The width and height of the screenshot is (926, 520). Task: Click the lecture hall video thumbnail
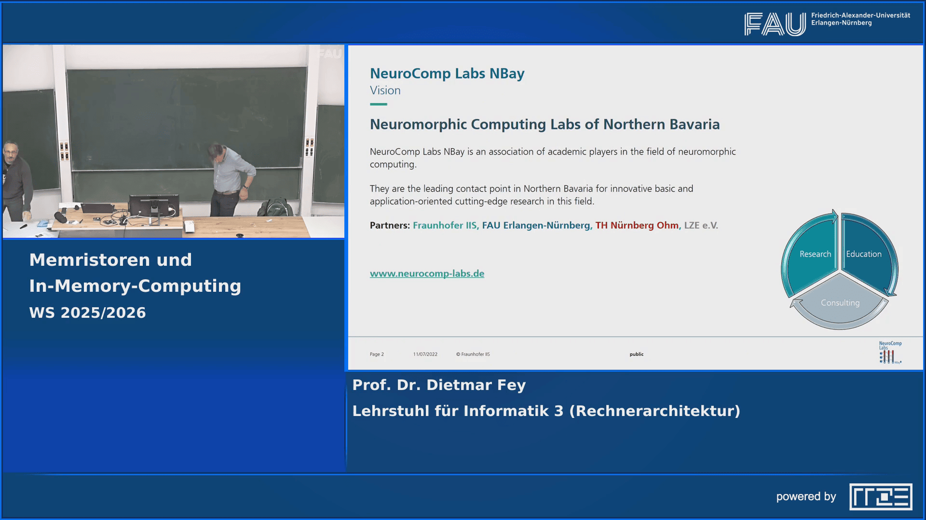point(174,142)
